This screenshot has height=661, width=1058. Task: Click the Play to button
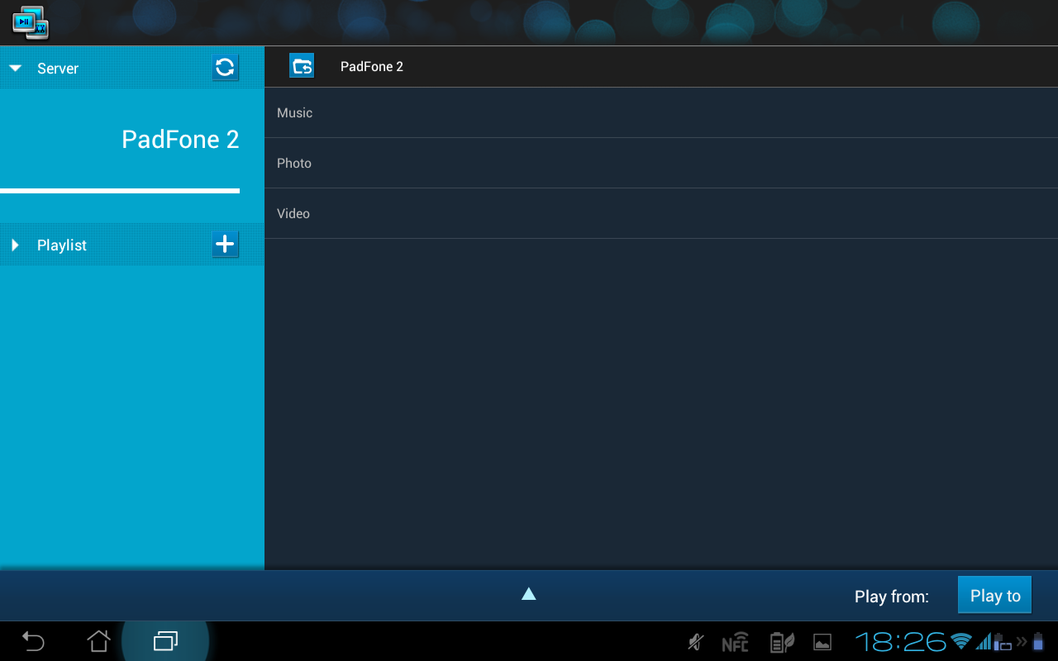point(995,595)
